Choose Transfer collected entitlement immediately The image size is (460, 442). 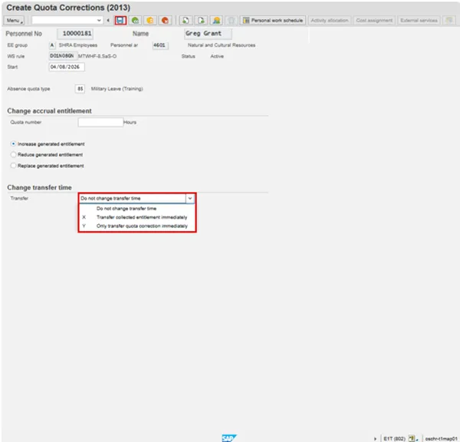[141, 217]
